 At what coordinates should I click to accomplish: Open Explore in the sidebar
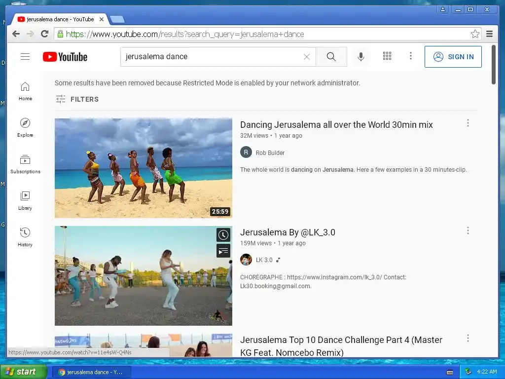point(25,128)
